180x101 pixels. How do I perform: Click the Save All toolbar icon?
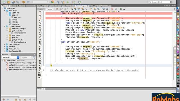(18, 2)
